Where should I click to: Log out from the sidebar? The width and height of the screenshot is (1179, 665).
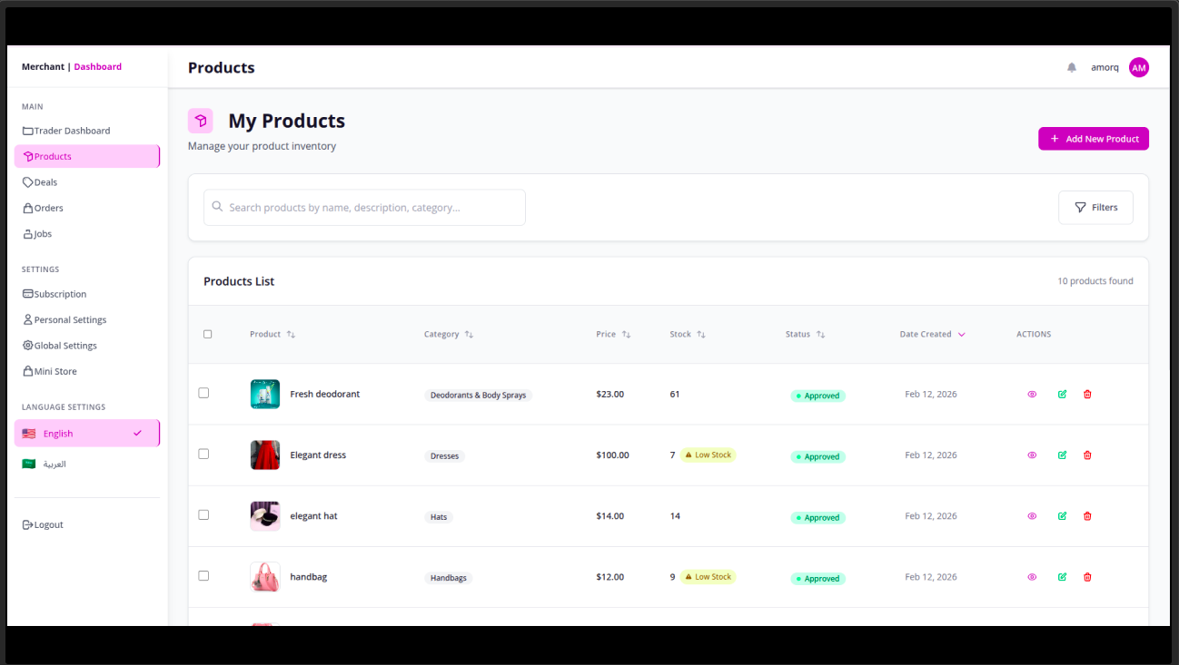click(x=87, y=524)
